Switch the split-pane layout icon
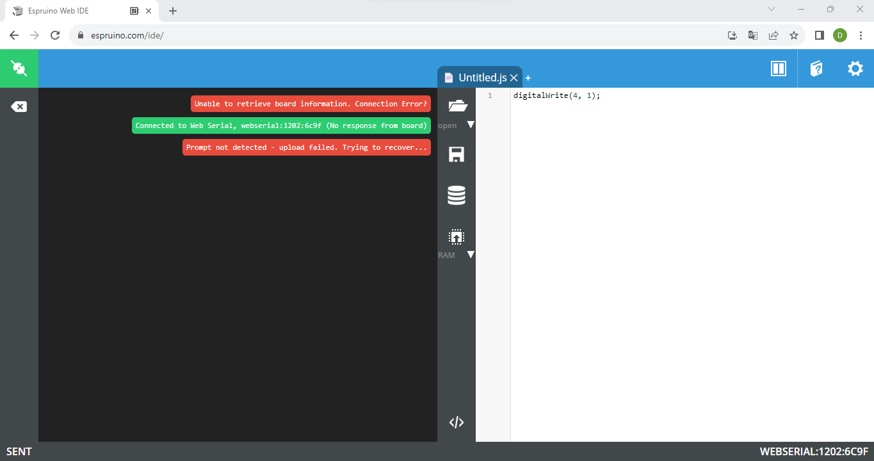874x461 pixels. pyautogui.click(x=778, y=69)
